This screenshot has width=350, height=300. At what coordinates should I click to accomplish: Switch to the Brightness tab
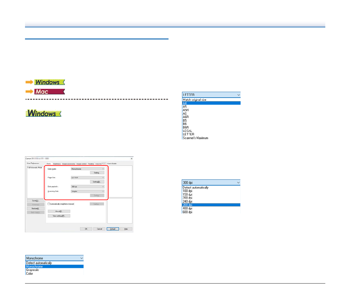point(57,164)
